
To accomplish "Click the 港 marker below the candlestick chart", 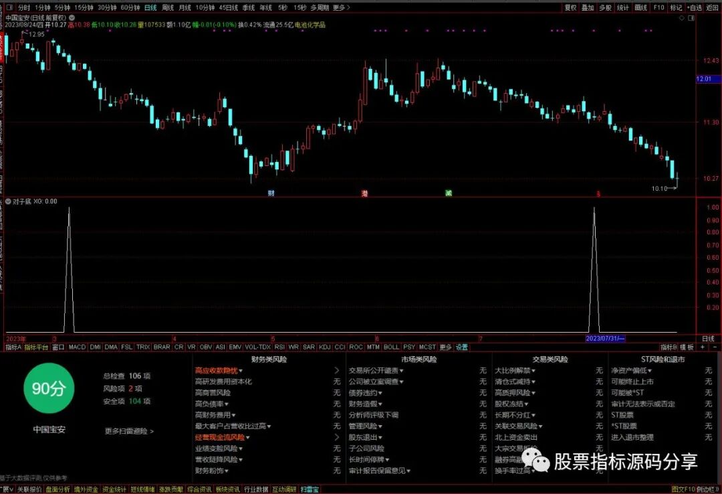I will point(365,193).
